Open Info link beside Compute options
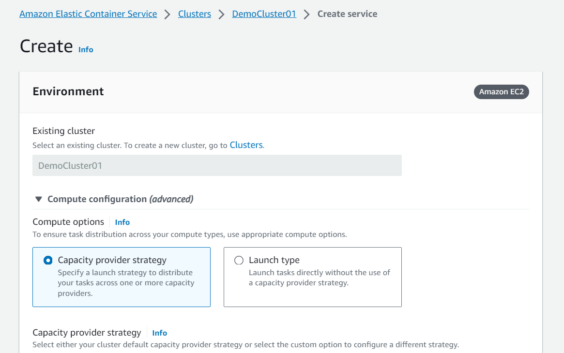 click(122, 222)
